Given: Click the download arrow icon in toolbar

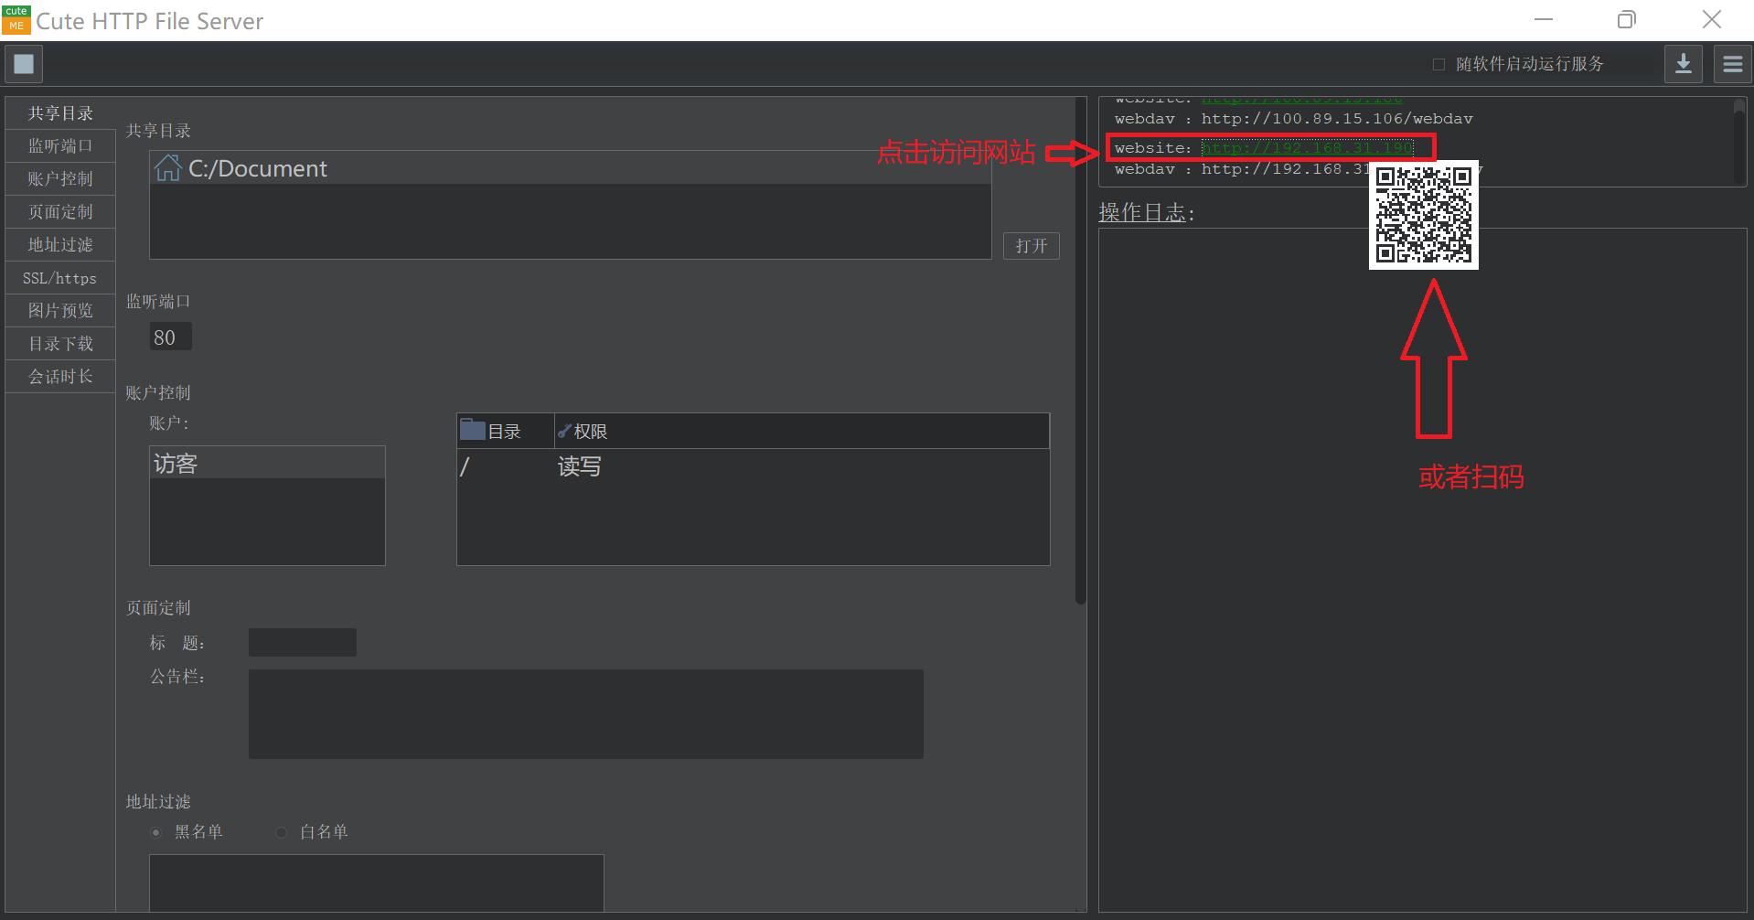Looking at the screenshot, I should (1683, 64).
